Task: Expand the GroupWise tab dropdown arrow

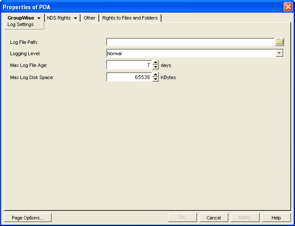Action: 39,18
